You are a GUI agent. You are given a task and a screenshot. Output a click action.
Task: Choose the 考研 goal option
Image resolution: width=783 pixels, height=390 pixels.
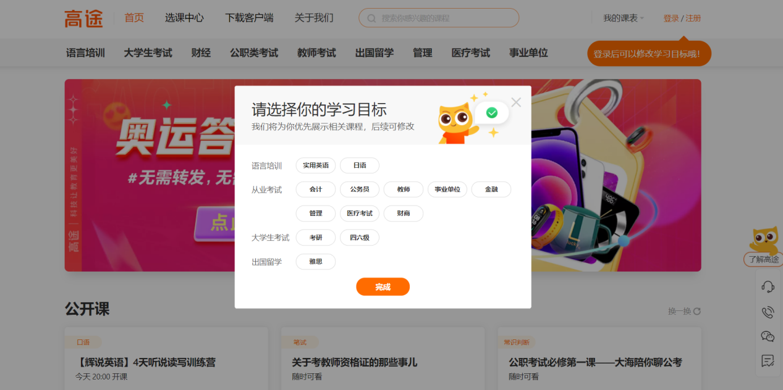click(x=316, y=238)
